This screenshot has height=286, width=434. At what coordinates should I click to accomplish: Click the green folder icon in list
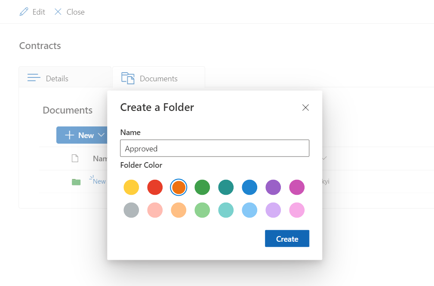click(76, 182)
